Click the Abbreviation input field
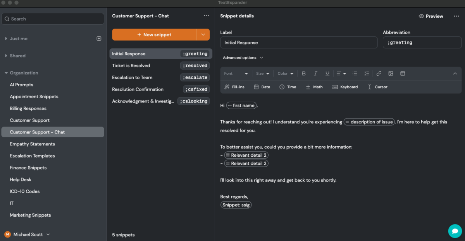The height and width of the screenshot is (241, 465). tap(422, 43)
